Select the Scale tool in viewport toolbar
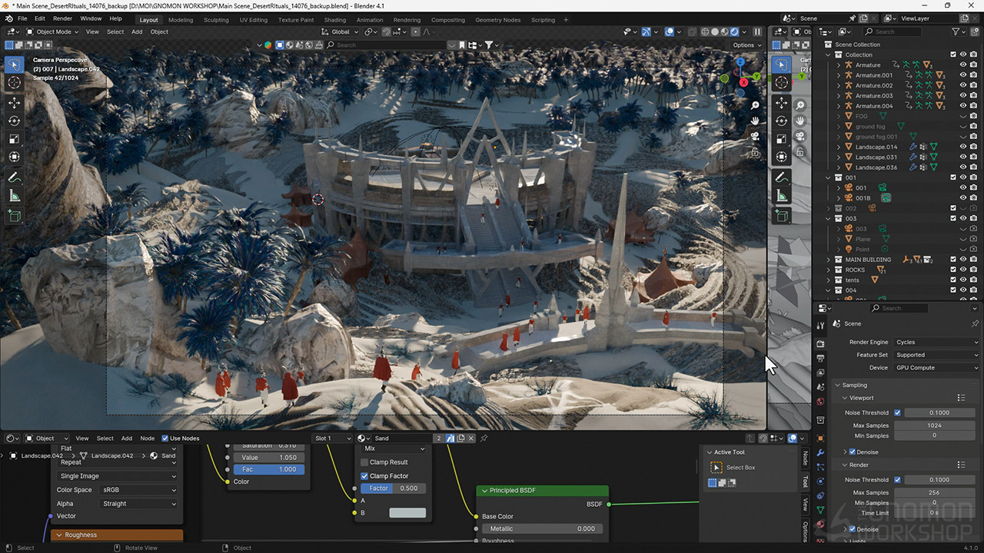984x553 pixels. click(14, 139)
